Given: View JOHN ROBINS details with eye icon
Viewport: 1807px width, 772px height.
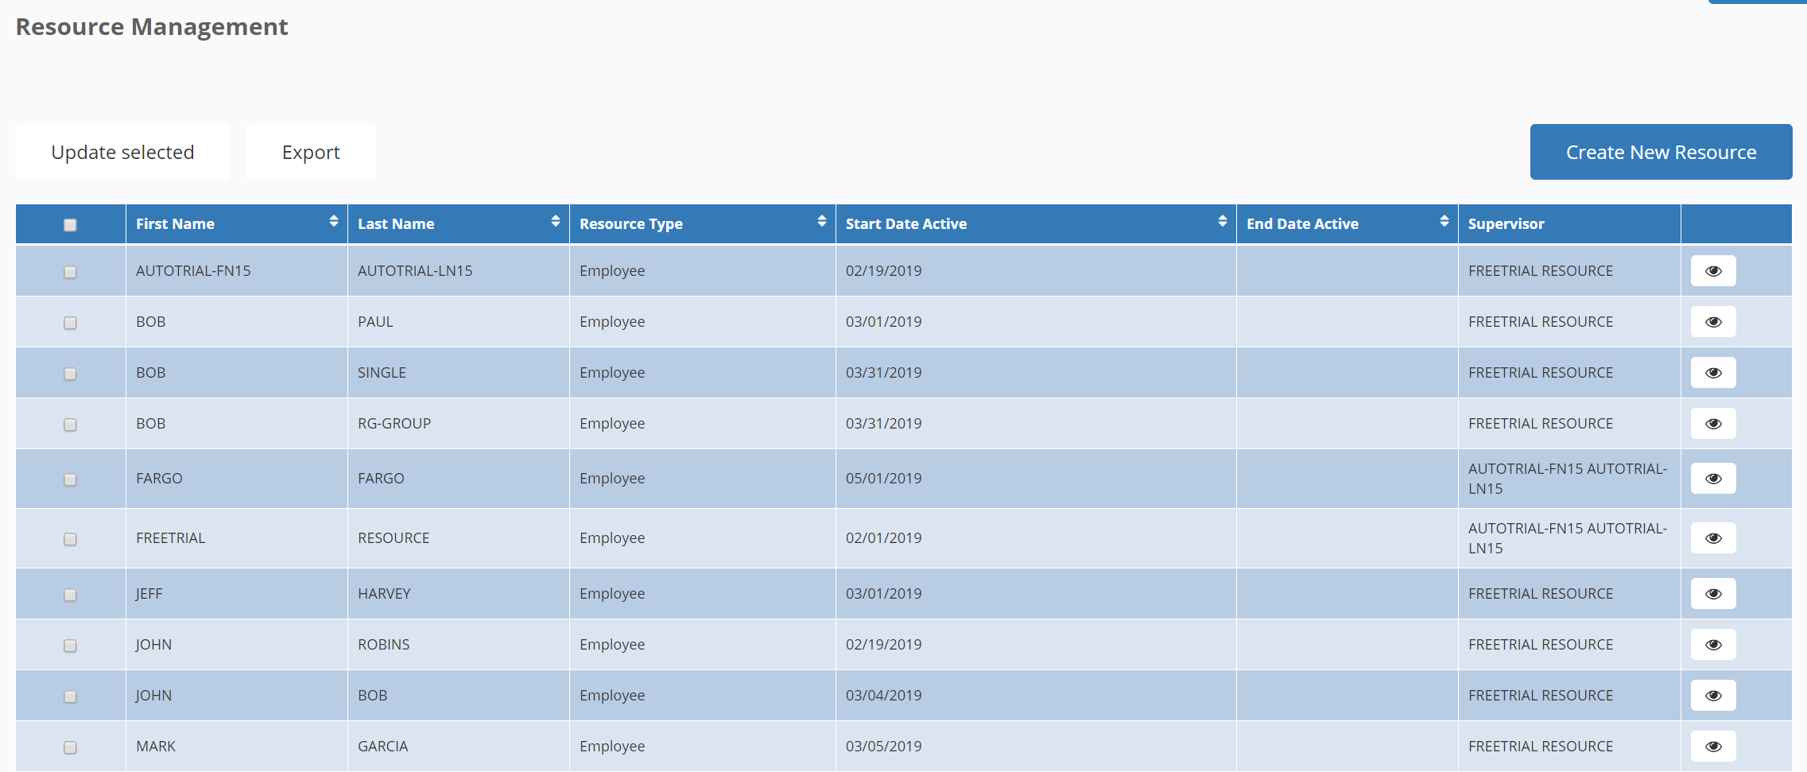Looking at the screenshot, I should click(1712, 645).
